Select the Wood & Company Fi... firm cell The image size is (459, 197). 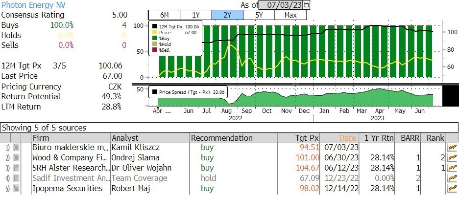click(70, 157)
